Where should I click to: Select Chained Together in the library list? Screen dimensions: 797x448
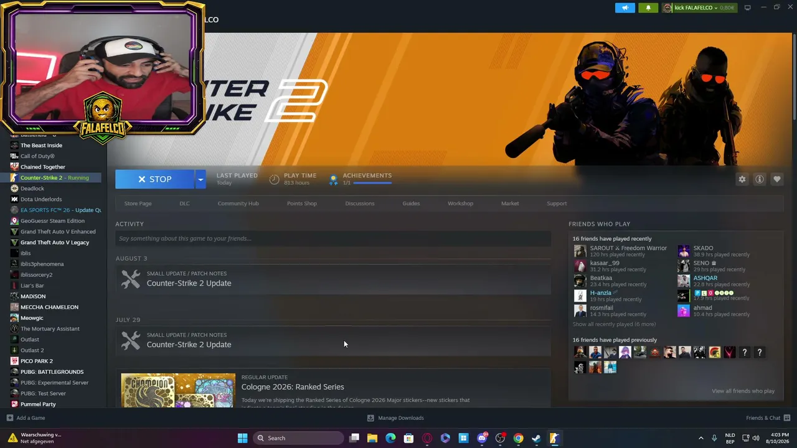43,167
